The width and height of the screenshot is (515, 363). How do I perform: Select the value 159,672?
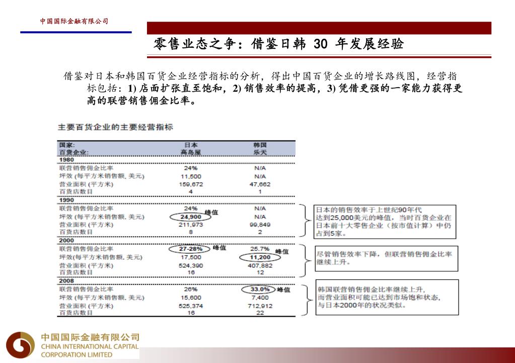[191, 184]
